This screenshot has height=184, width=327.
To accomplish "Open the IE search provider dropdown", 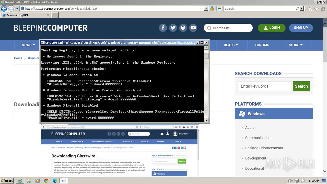I will pos(302,8).
